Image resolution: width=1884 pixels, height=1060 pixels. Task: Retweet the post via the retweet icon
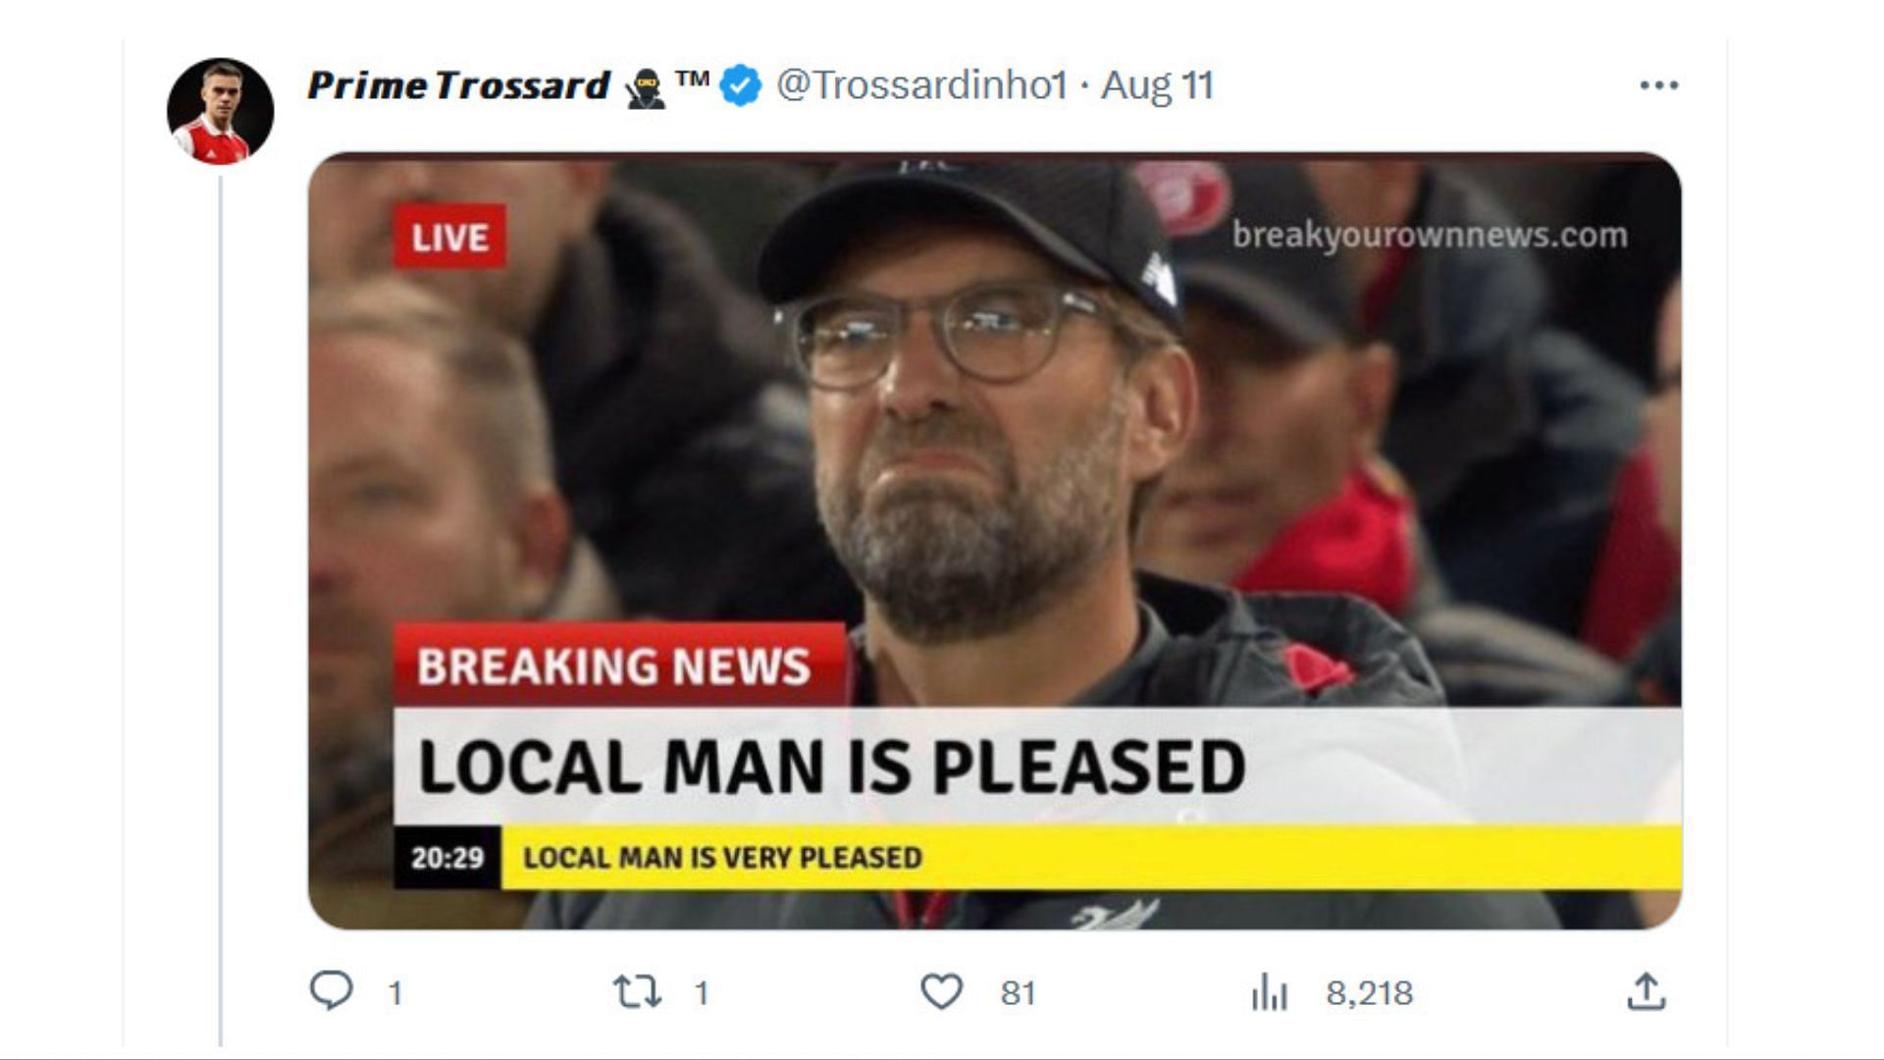click(x=637, y=992)
